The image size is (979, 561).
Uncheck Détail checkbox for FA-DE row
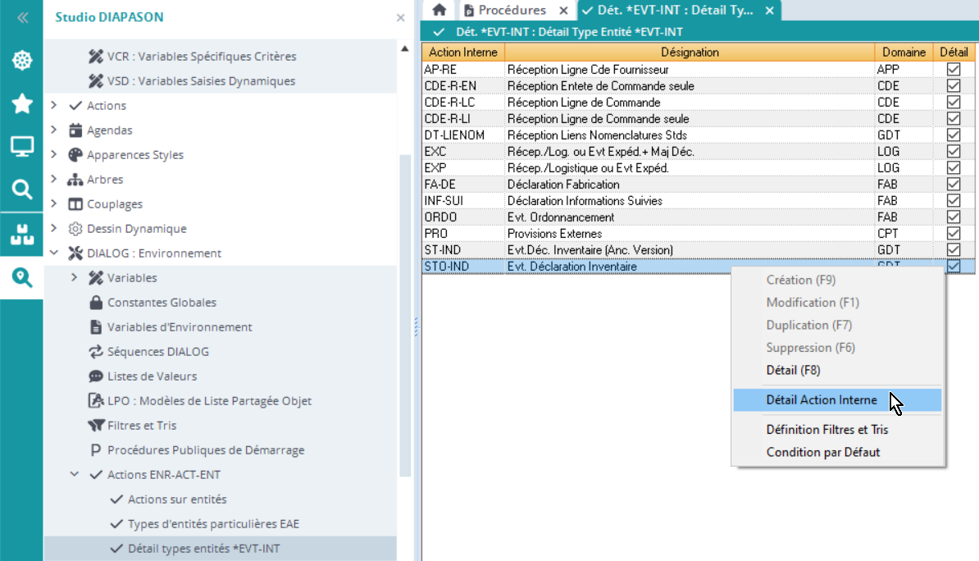[953, 185]
